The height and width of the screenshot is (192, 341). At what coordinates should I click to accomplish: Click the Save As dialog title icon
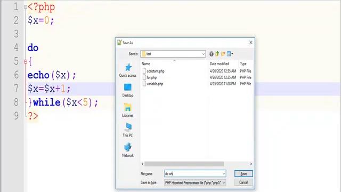pos(119,43)
